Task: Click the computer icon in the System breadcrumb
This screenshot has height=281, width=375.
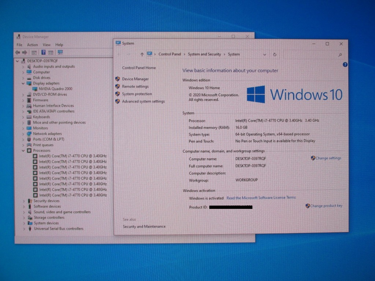Action: point(149,54)
